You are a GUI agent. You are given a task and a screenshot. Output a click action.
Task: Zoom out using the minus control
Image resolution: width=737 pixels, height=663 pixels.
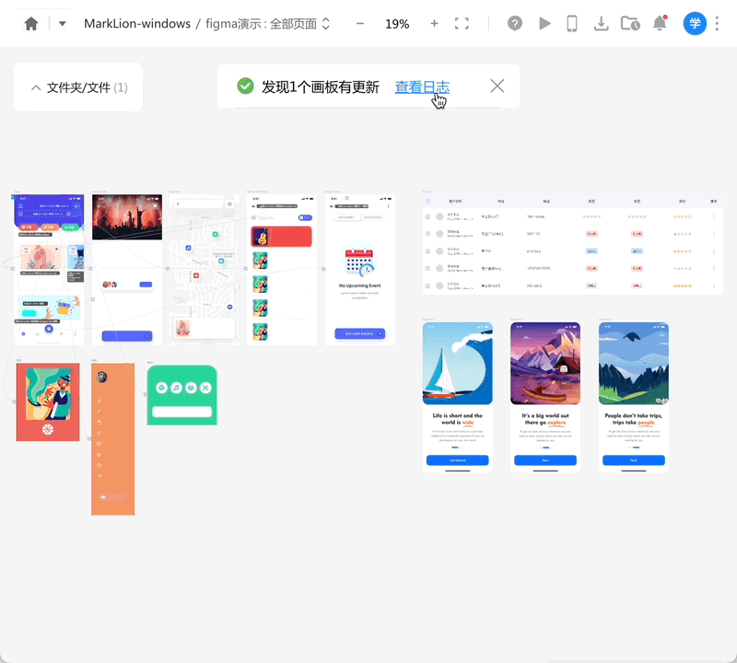359,23
